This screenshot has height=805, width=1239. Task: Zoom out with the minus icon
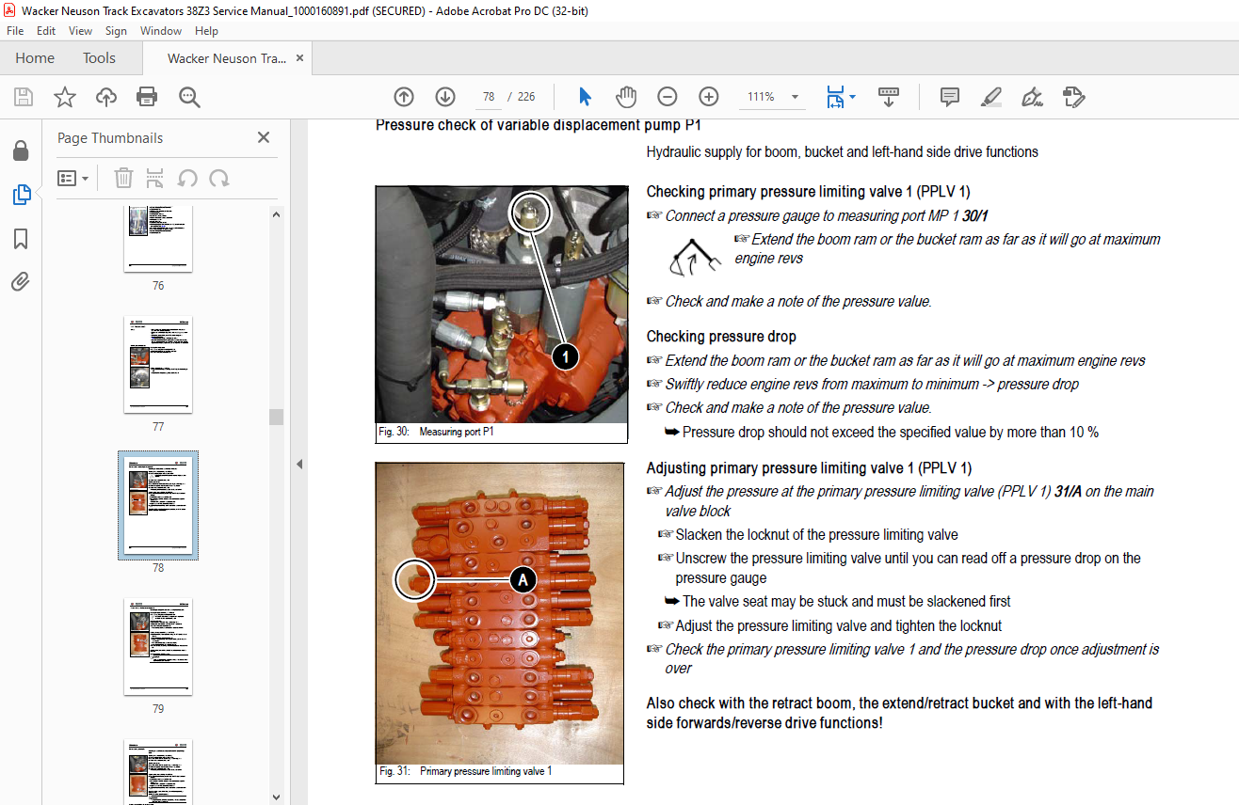point(668,97)
